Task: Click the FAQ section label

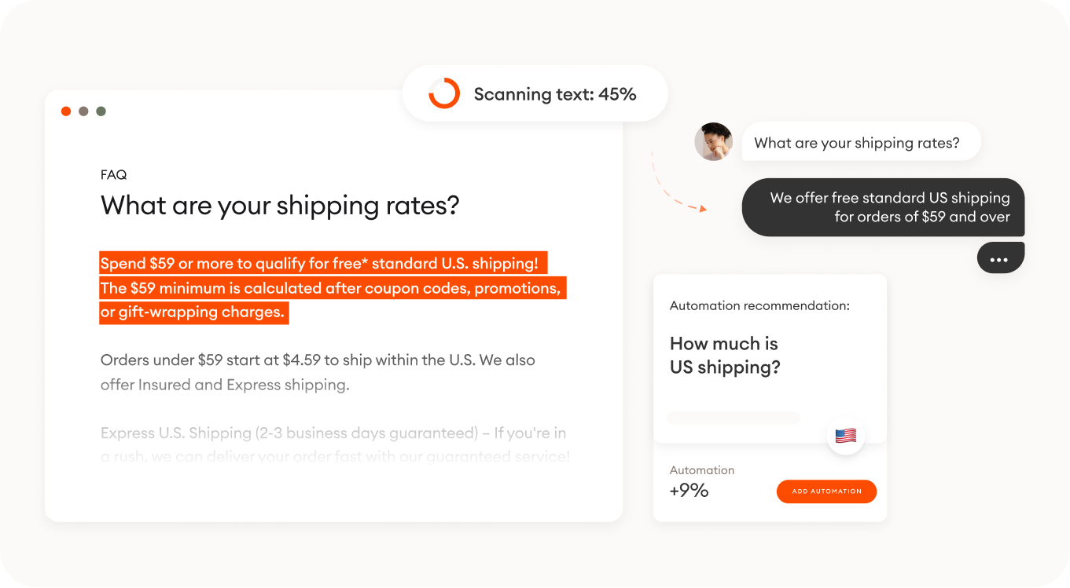Action: pyautogui.click(x=114, y=174)
